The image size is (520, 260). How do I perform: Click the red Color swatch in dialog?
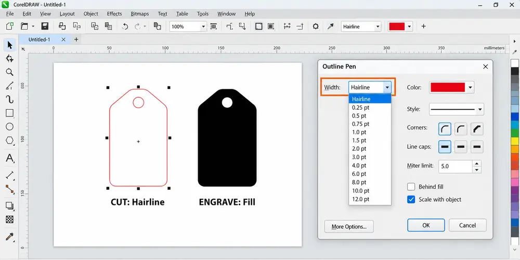(x=448, y=87)
